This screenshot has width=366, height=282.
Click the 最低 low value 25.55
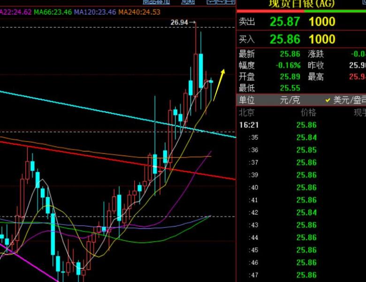290,88
